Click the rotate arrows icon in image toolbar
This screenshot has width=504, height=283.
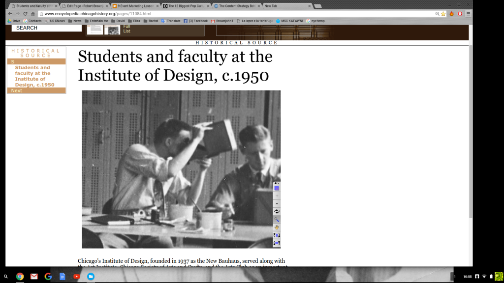(277, 212)
